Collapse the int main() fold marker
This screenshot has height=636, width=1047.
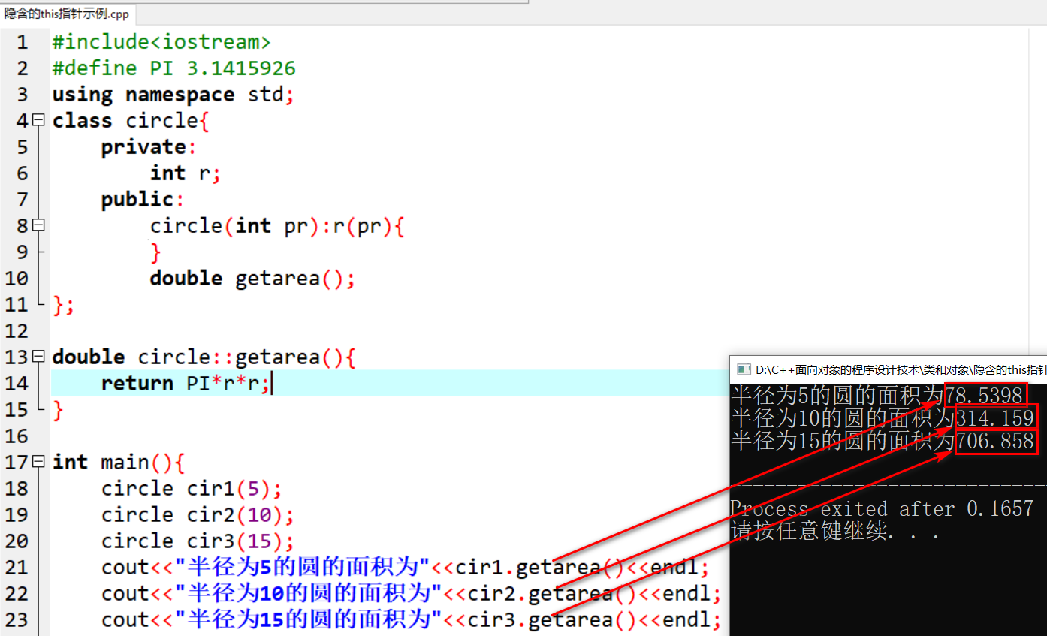(x=38, y=462)
